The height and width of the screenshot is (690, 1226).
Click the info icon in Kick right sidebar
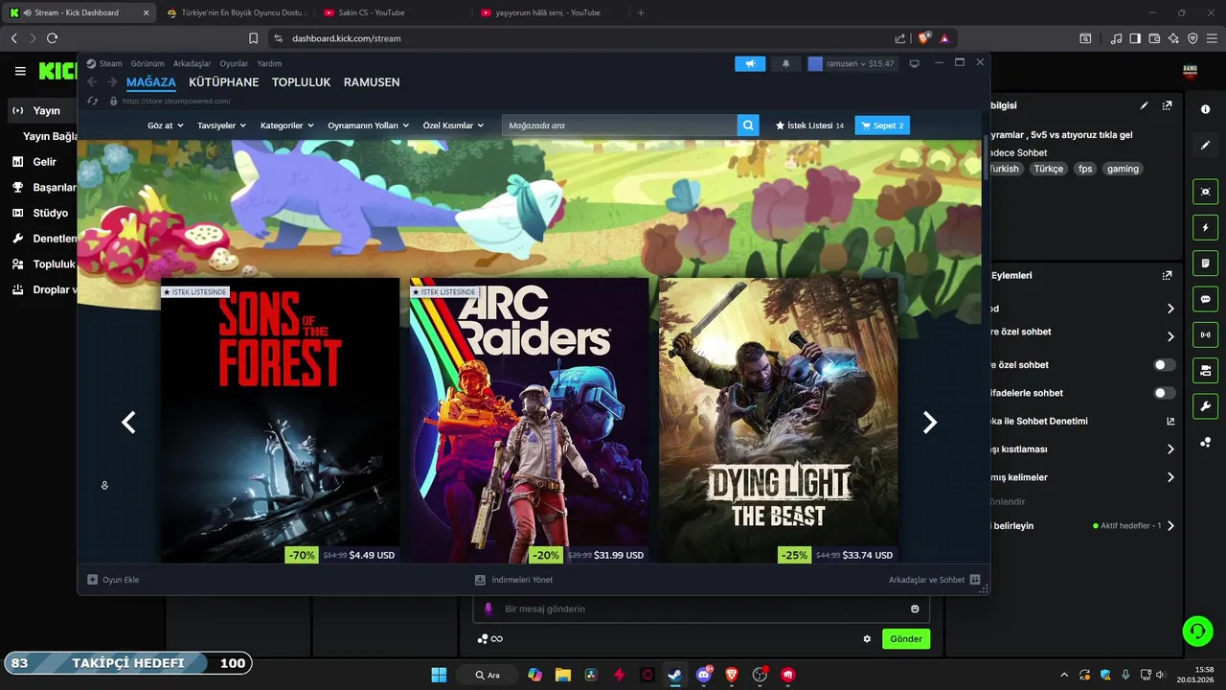click(x=1205, y=109)
